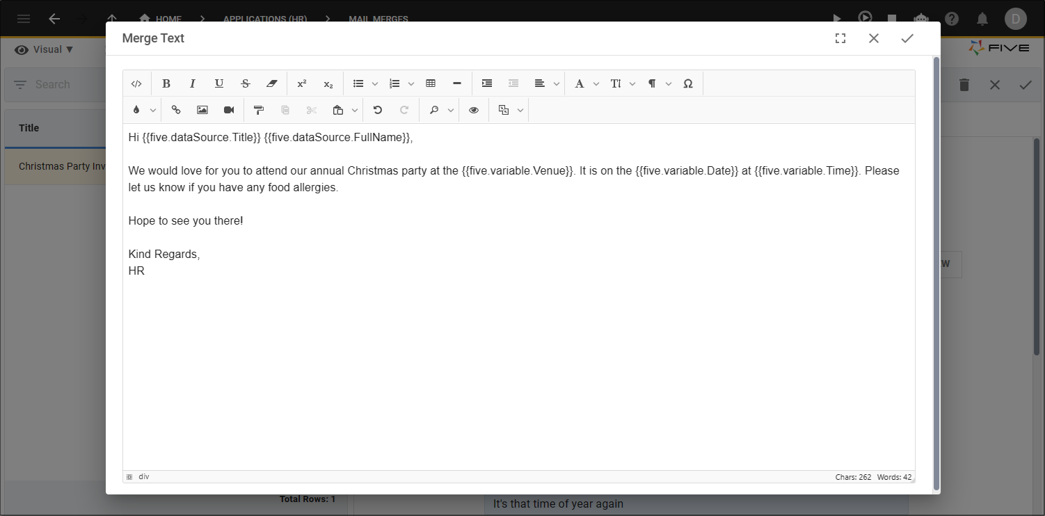Navigate to MAIL MERGES breadcrumb
1045x516 pixels.
378,19
